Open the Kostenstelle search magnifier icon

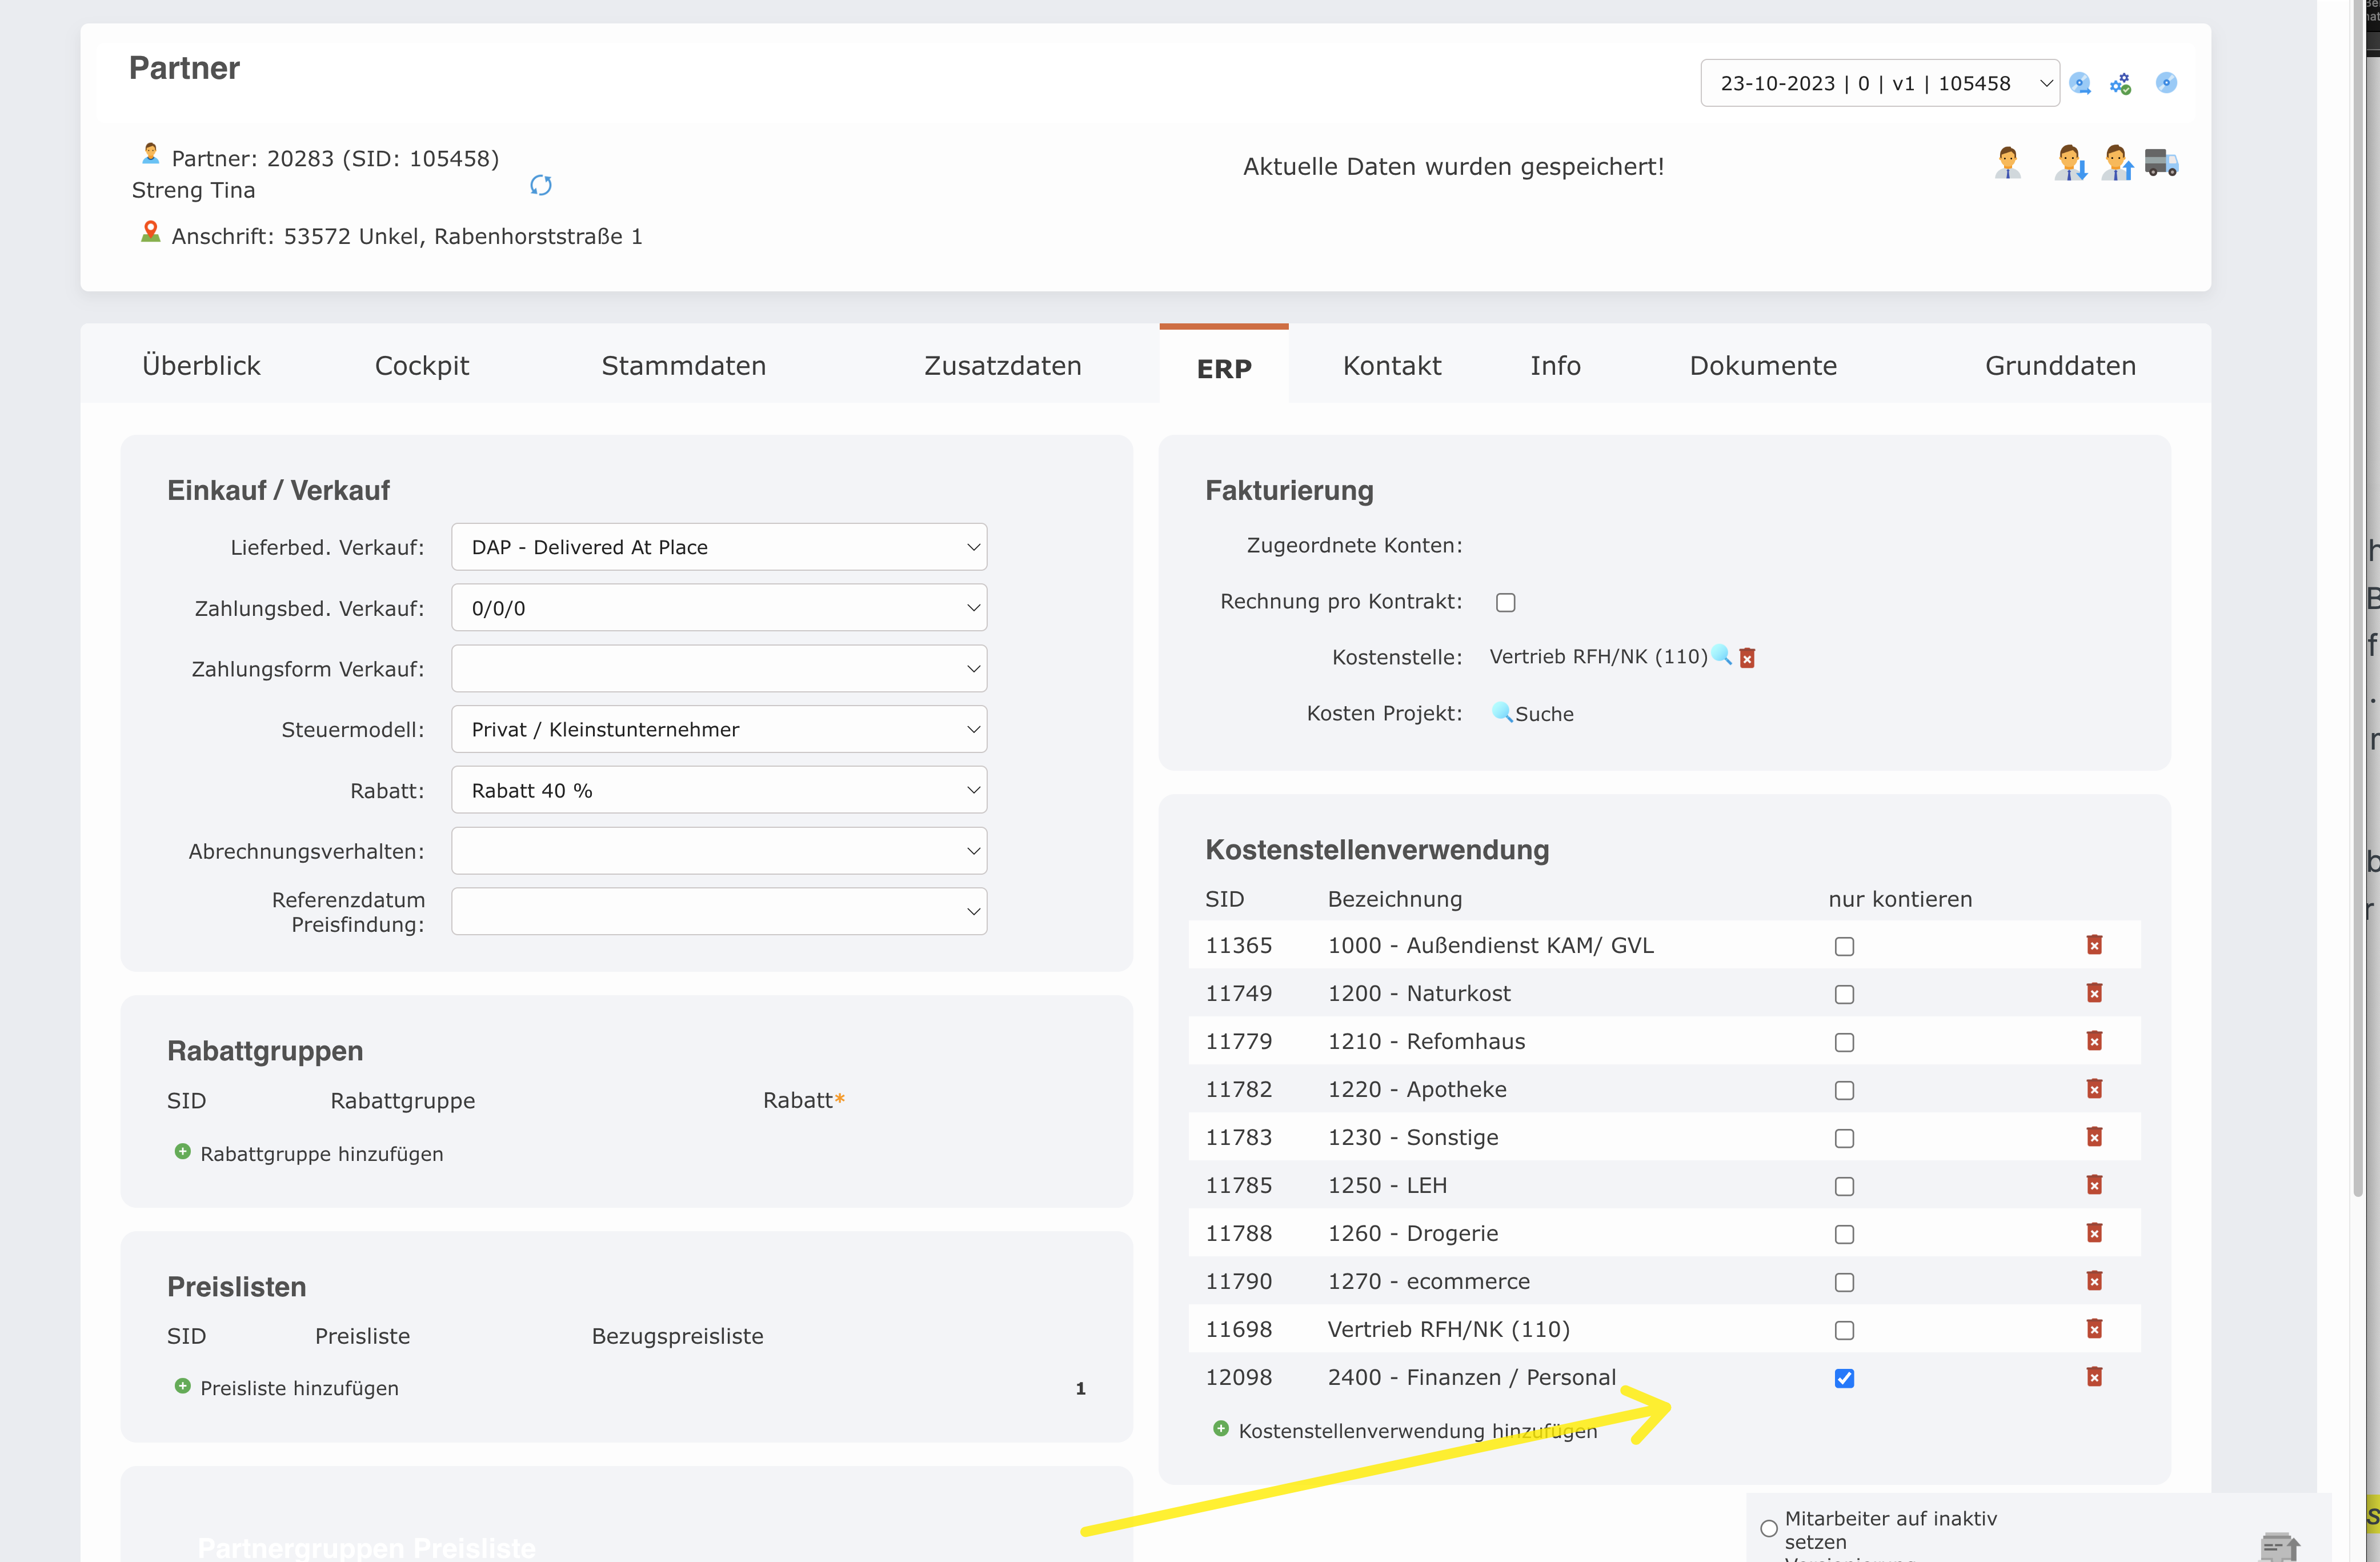[1722, 657]
